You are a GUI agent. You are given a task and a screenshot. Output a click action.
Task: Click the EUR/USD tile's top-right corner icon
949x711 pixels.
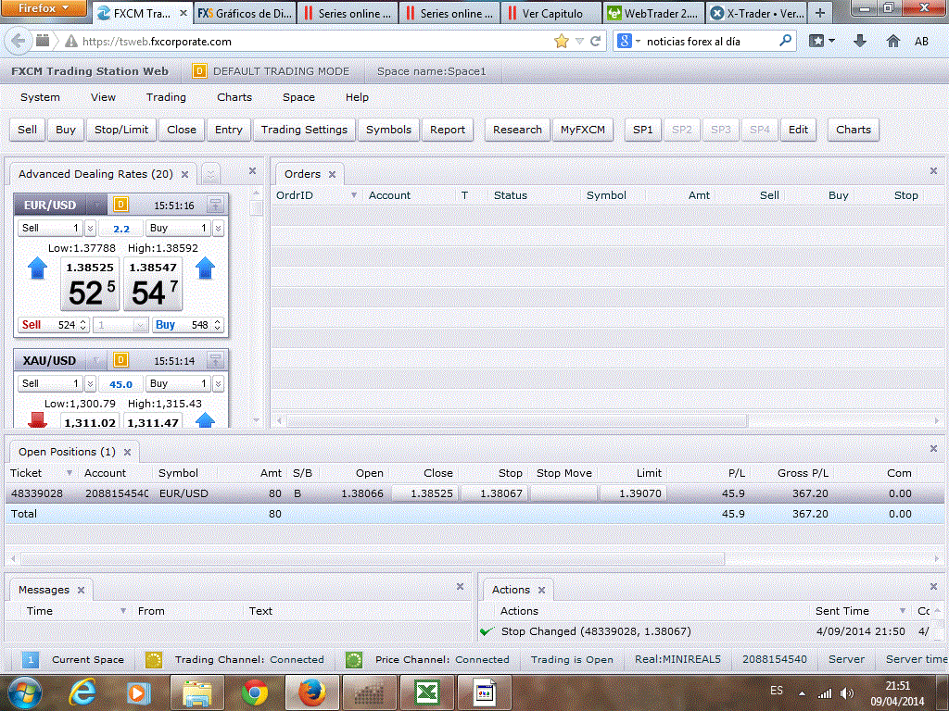(215, 205)
